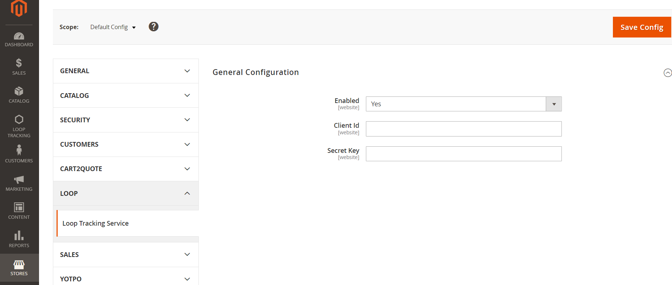672x285 pixels.
Task: Click the Save Config button
Action: click(642, 27)
